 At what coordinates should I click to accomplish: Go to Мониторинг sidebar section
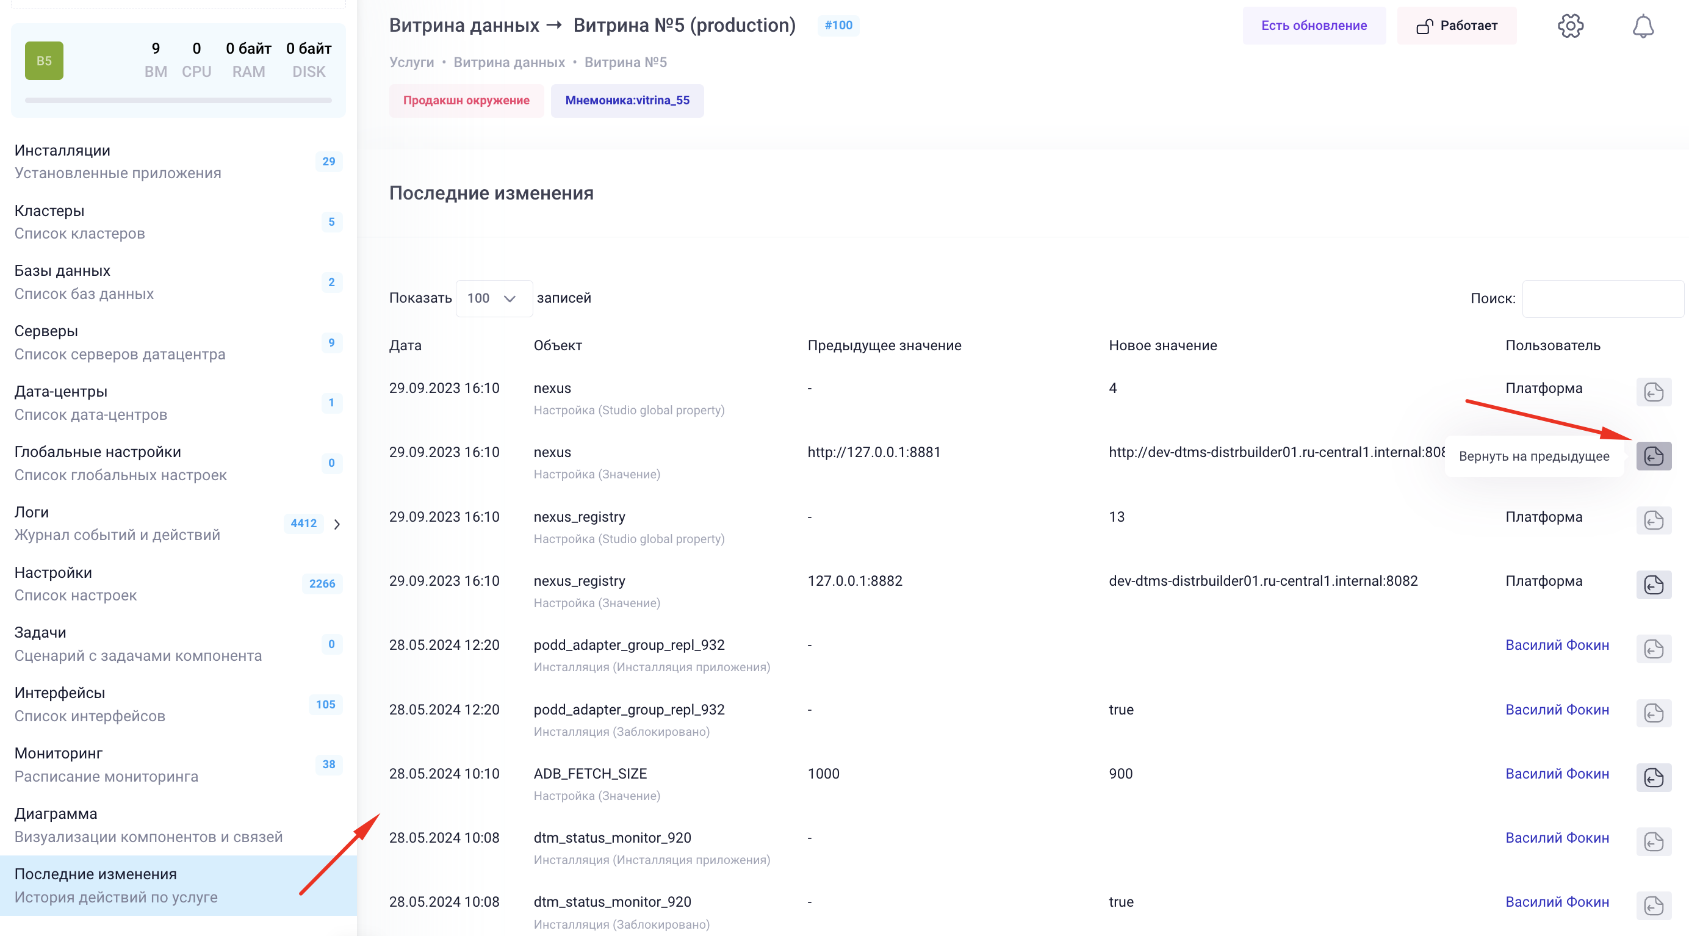59,754
